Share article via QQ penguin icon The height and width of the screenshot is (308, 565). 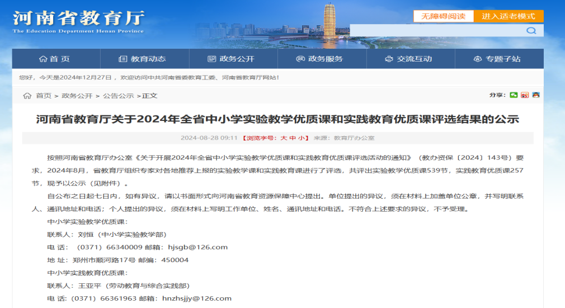(x=536, y=95)
